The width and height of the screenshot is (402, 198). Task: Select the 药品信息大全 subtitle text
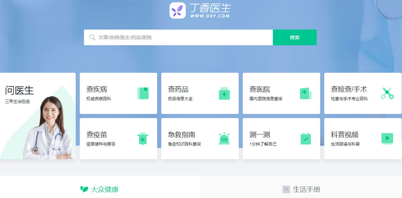point(180,99)
